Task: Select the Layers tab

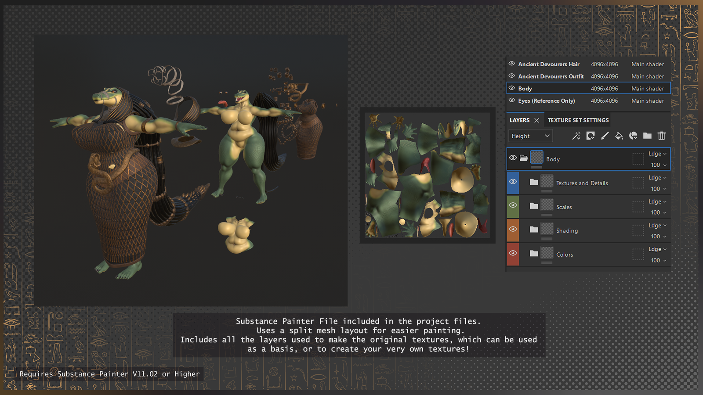Action: (x=519, y=120)
